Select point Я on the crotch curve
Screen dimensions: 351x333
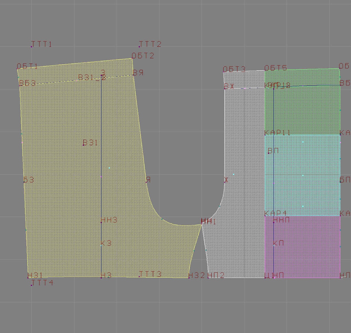pyautogui.click(x=147, y=182)
